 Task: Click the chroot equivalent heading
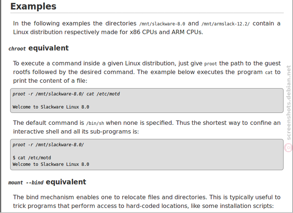coord(38,48)
